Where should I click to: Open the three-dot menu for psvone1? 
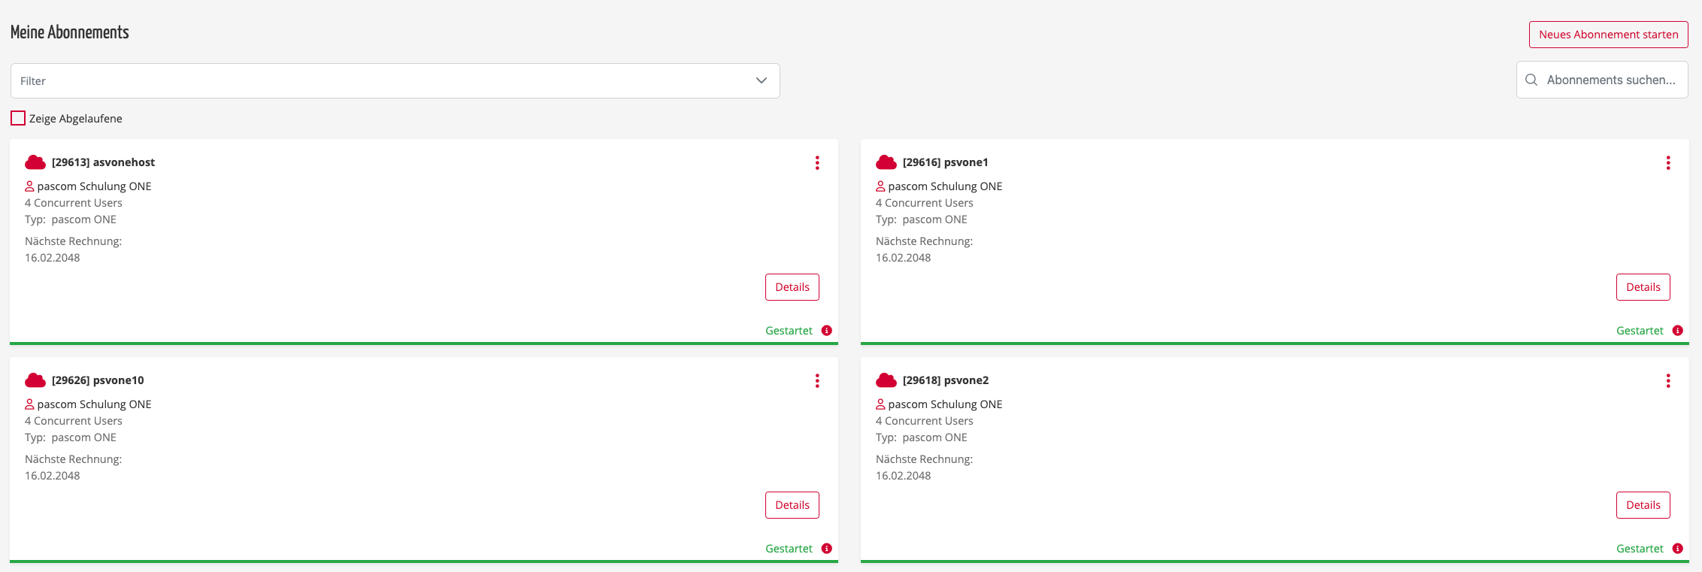[x=1668, y=163]
